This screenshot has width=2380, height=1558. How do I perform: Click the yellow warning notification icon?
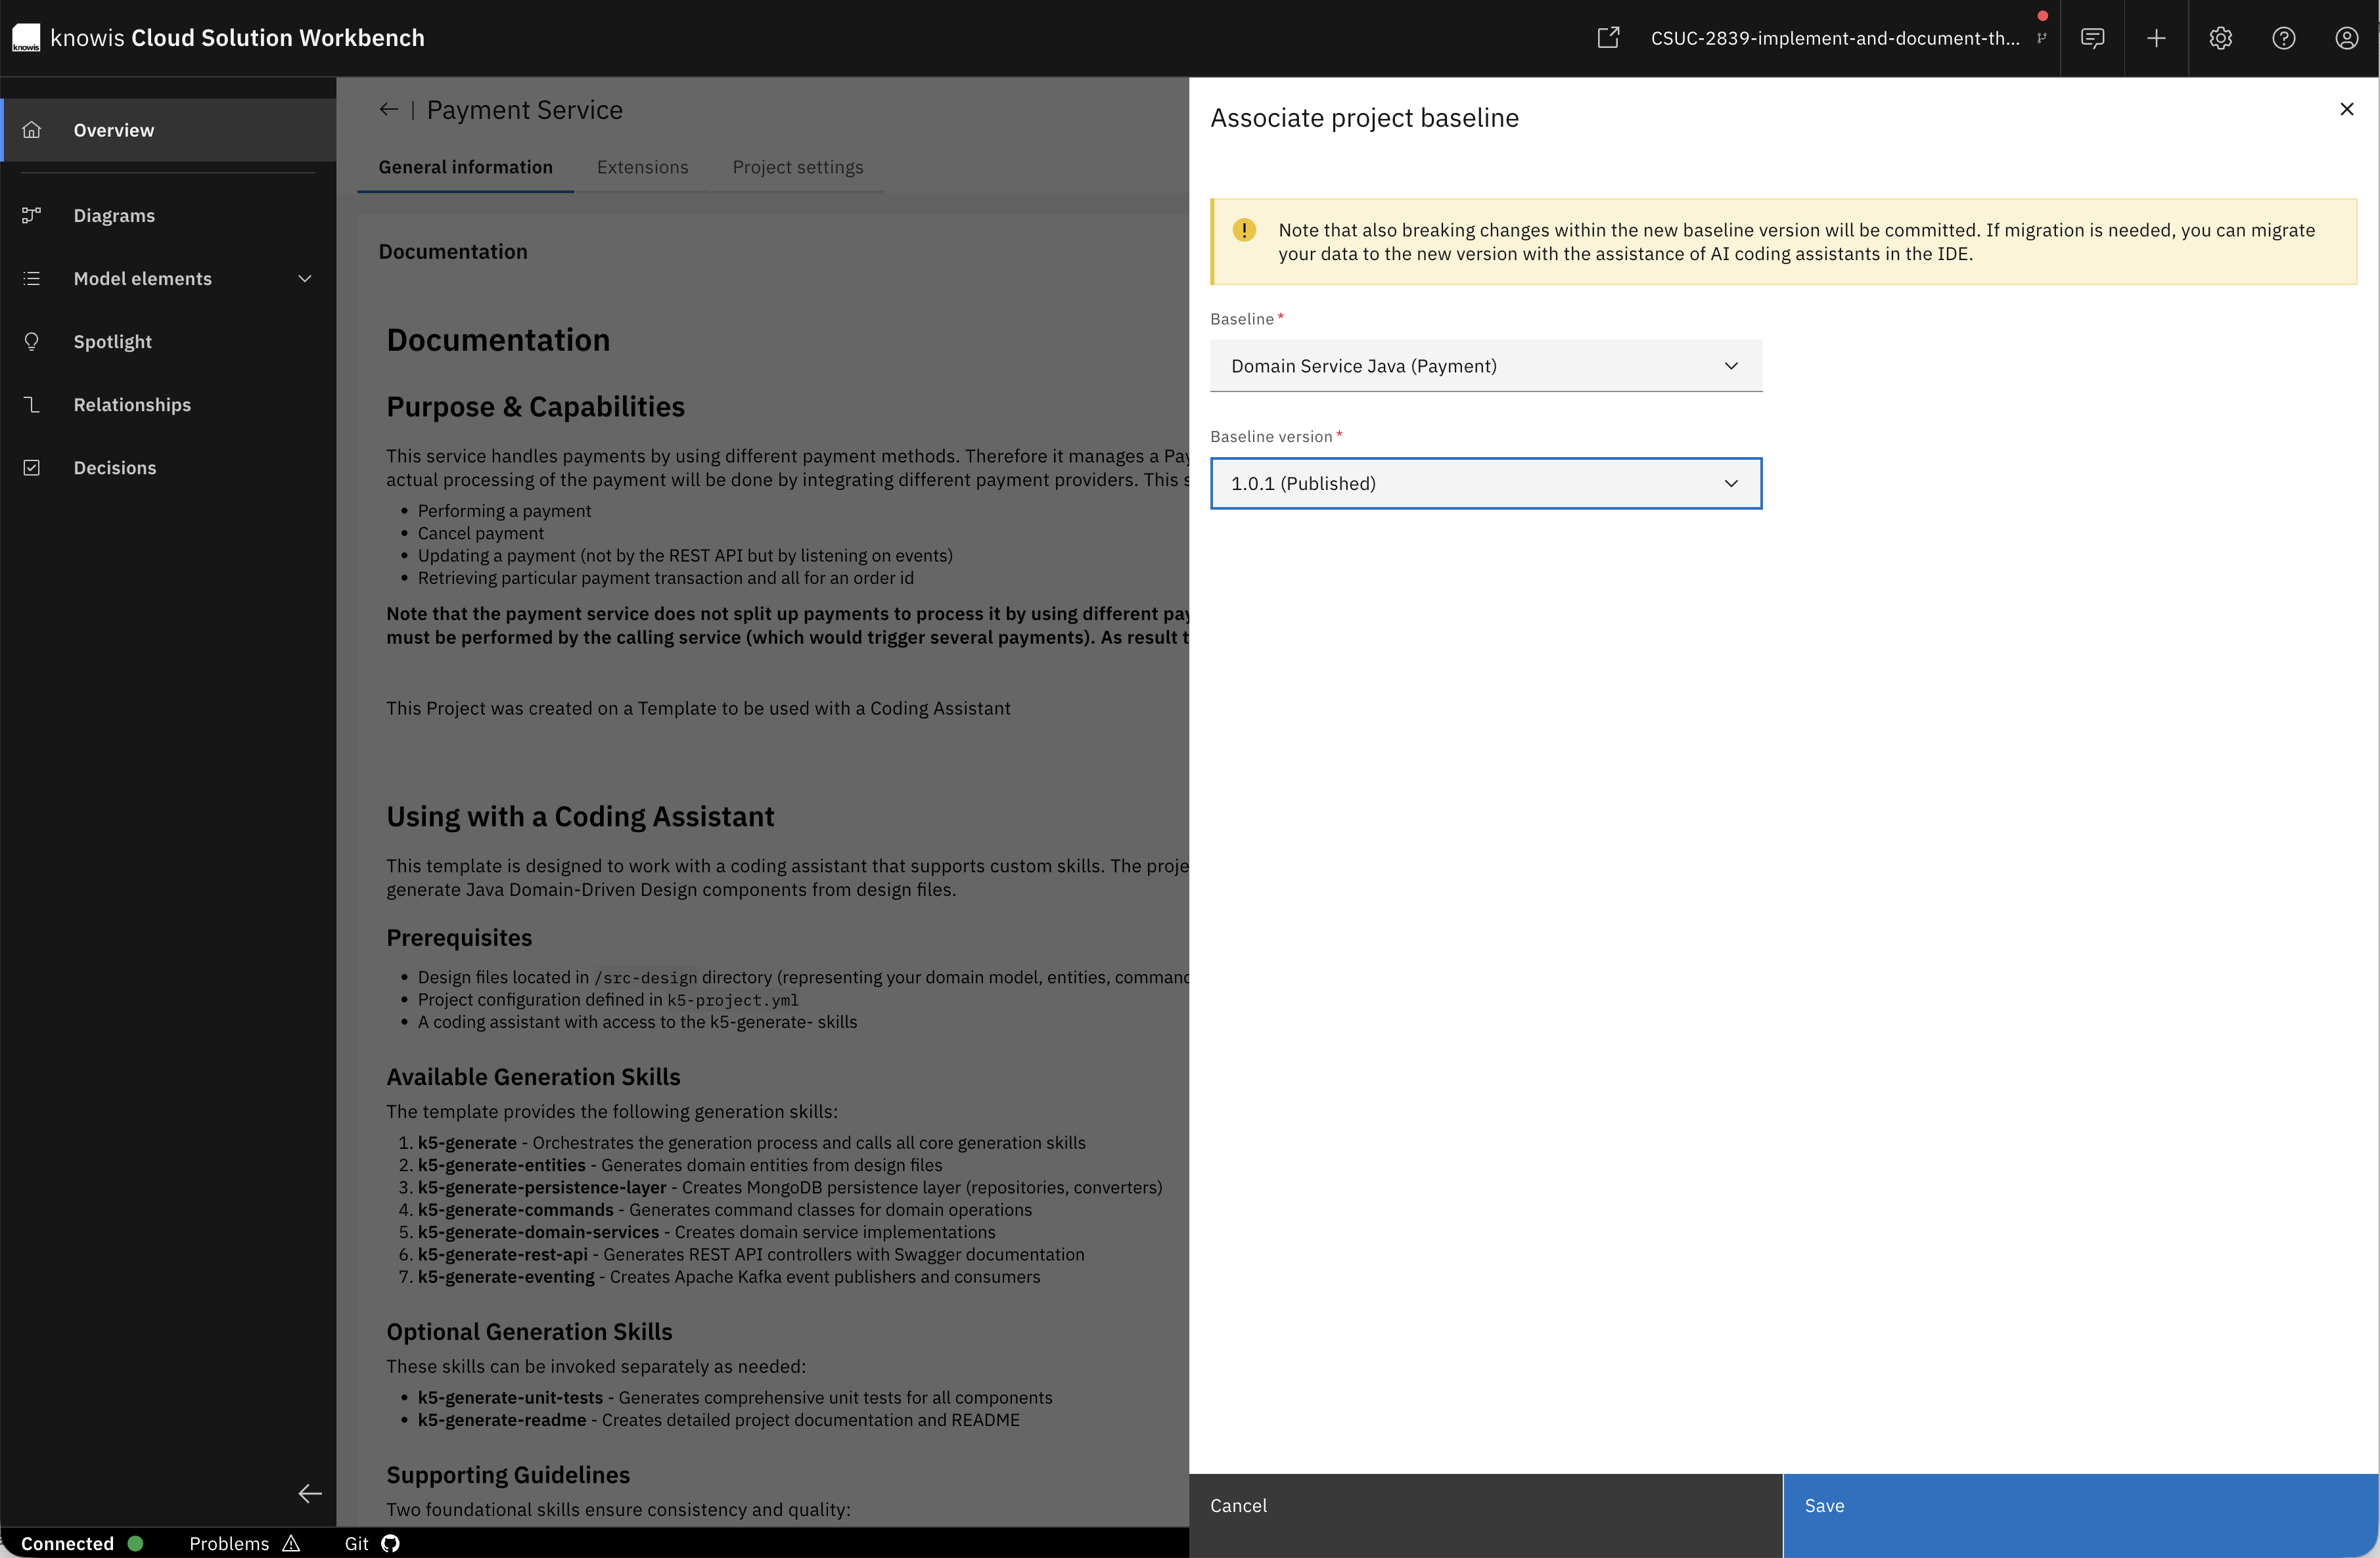pos(1243,230)
